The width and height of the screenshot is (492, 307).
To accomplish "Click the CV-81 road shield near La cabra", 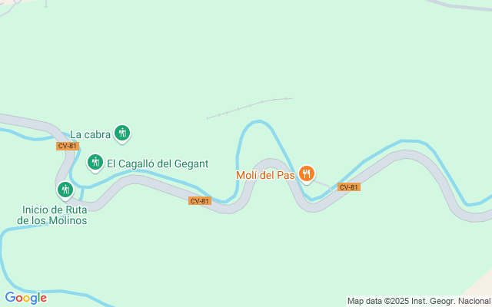I will tap(68, 146).
